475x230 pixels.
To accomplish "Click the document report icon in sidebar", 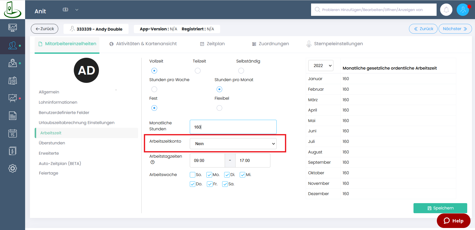I will pos(13,116).
